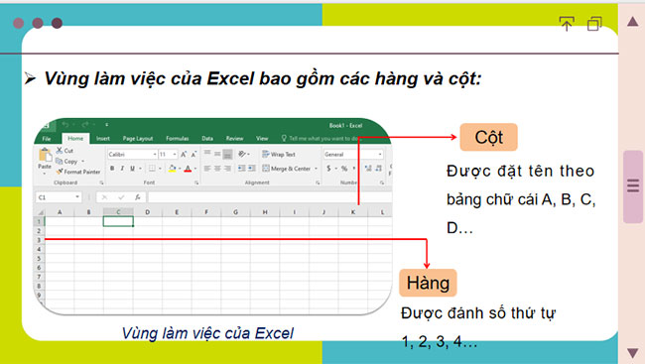Click the Decrease Font Size icon
This screenshot has height=364, width=645.
click(193, 155)
